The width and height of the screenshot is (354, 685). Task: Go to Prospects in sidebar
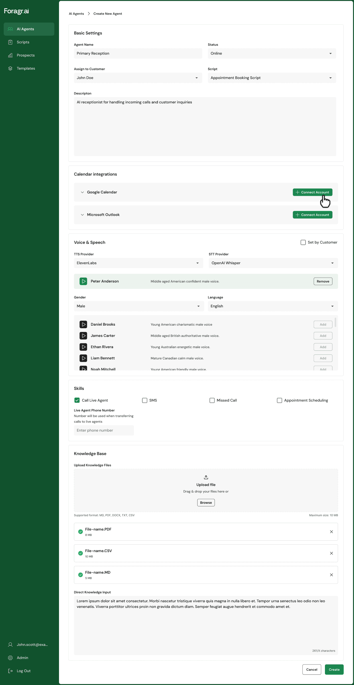[29, 55]
